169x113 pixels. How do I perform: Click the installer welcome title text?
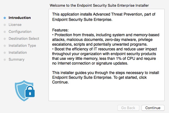[x=99, y=5]
